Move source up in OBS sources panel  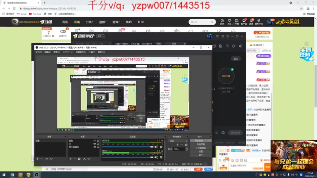(84, 159)
